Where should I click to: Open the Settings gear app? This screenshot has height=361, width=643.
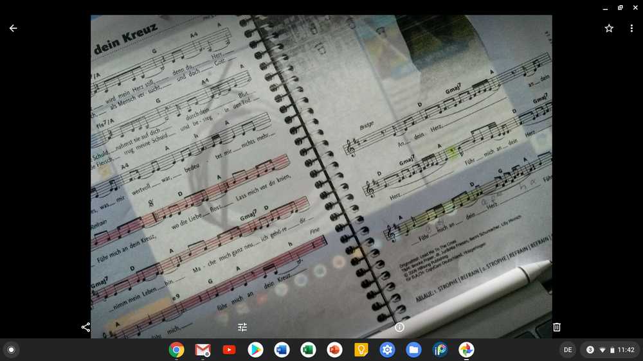387,349
